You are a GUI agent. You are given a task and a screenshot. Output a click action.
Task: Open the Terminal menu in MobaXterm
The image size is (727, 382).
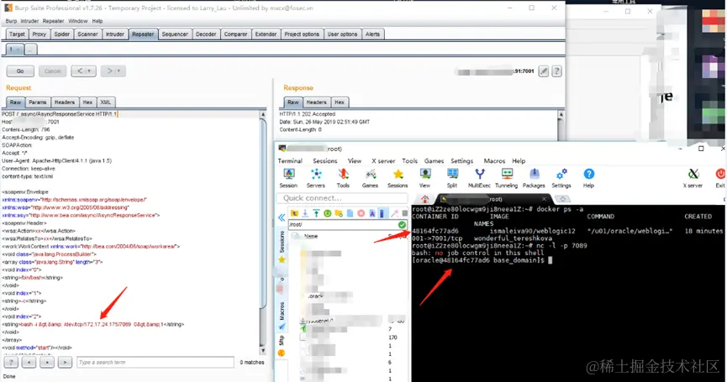tap(290, 161)
